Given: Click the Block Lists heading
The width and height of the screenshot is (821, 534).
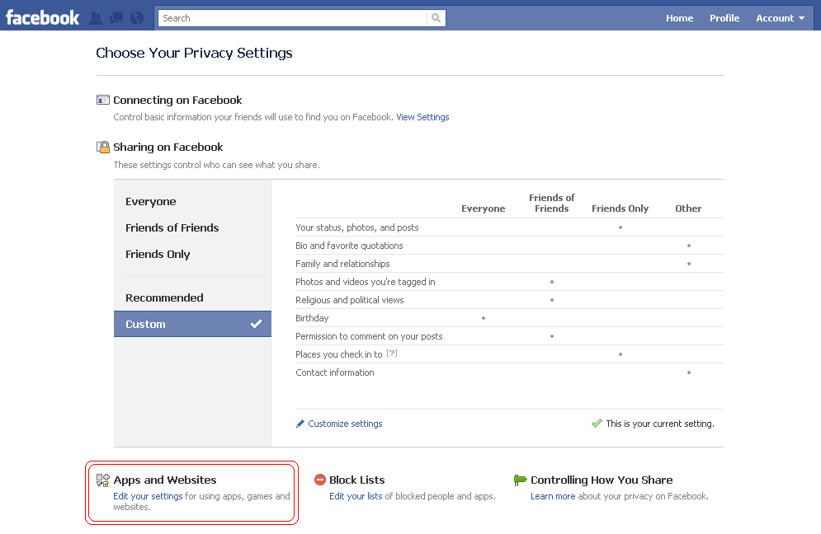Looking at the screenshot, I should point(357,480).
